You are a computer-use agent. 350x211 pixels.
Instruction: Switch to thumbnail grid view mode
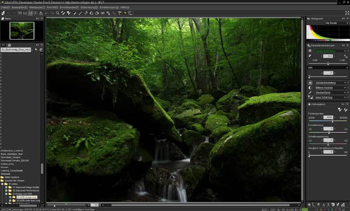pos(20,13)
